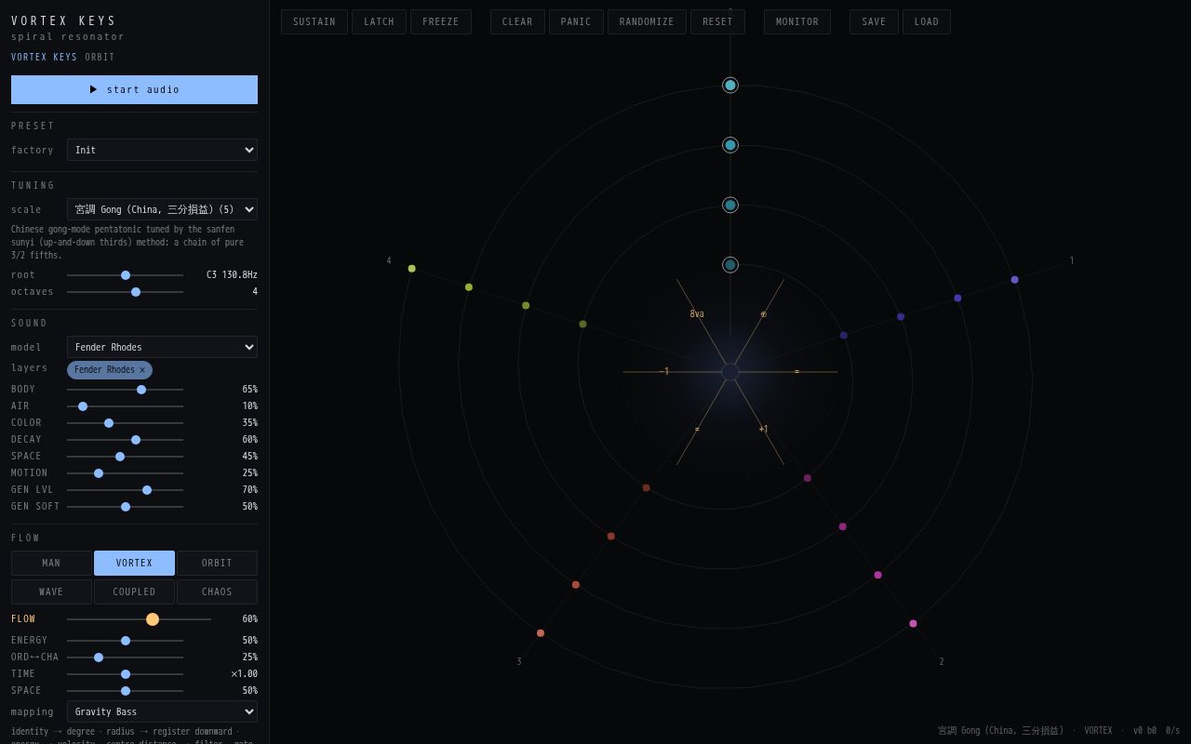Open the factory preset dropdown showing Init
1191x744 pixels.
tap(162, 150)
